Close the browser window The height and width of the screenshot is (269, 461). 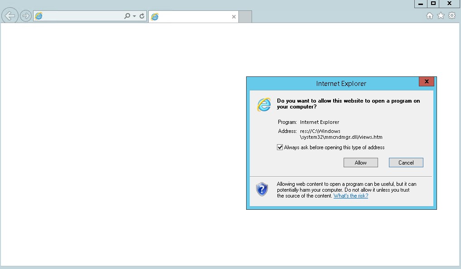450,4
